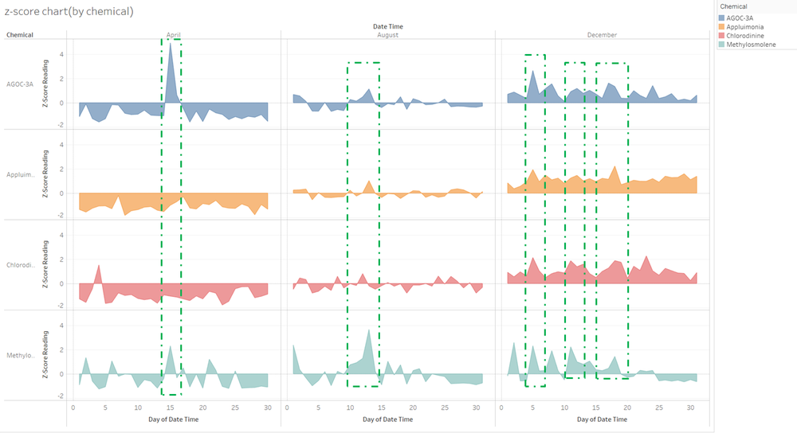
Task: Select the truncated Methylo.. row label
Action: coord(21,355)
